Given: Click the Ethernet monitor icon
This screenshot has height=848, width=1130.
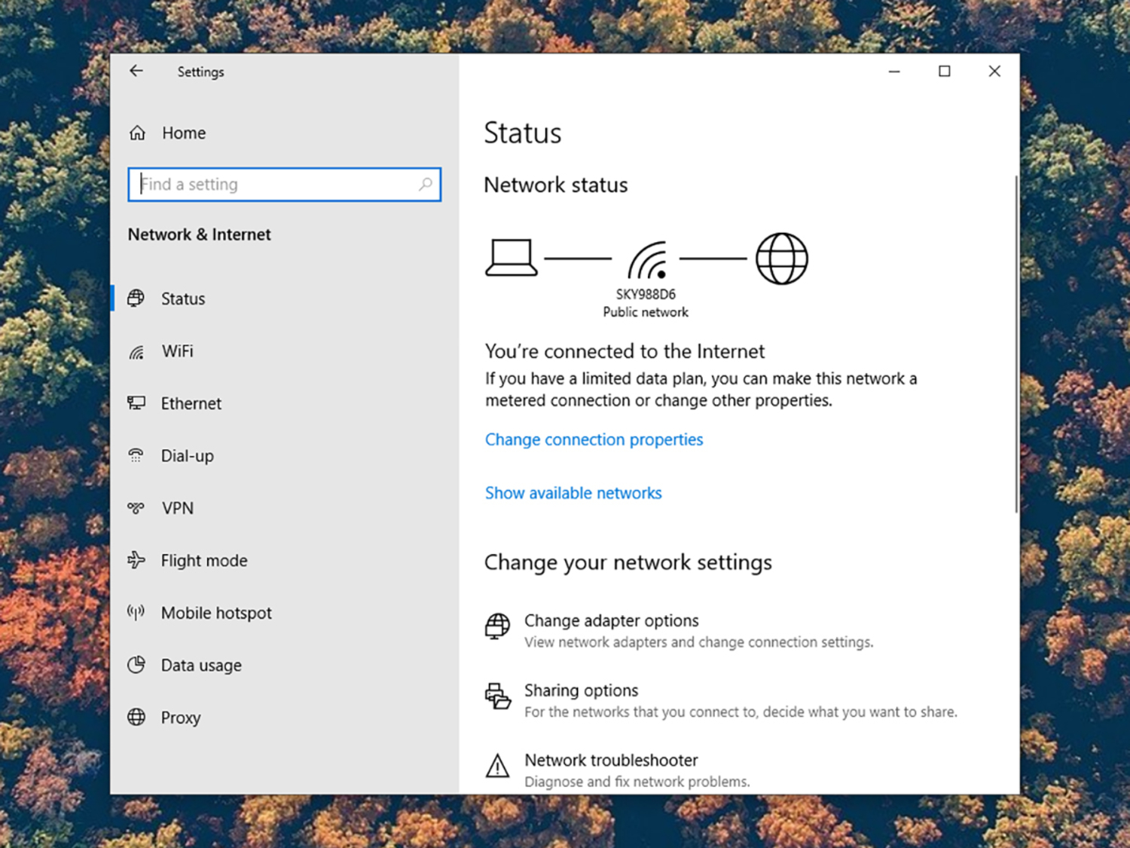Looking at the screenshot, I should pos(136,403).
